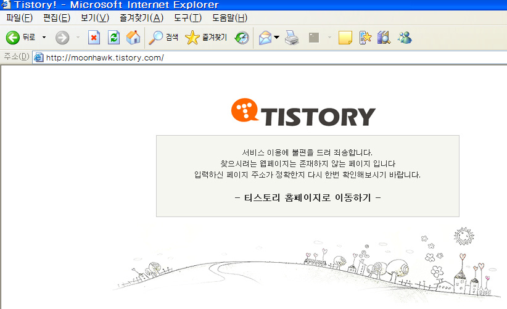This screenshot has height=309, width=507.
Task: Open Messenger via the two-people icon
Action: [405, 38]
